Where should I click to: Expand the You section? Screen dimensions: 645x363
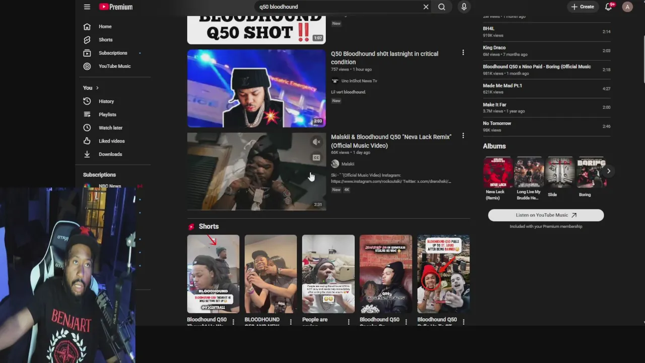pyautogui.click(x=91, y=88)
